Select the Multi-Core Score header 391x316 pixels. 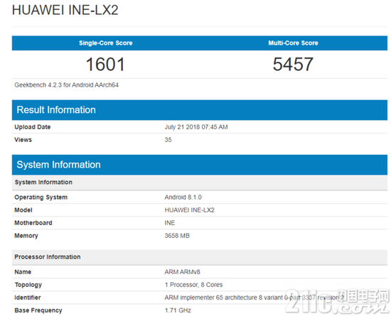[x=293, y=43]
